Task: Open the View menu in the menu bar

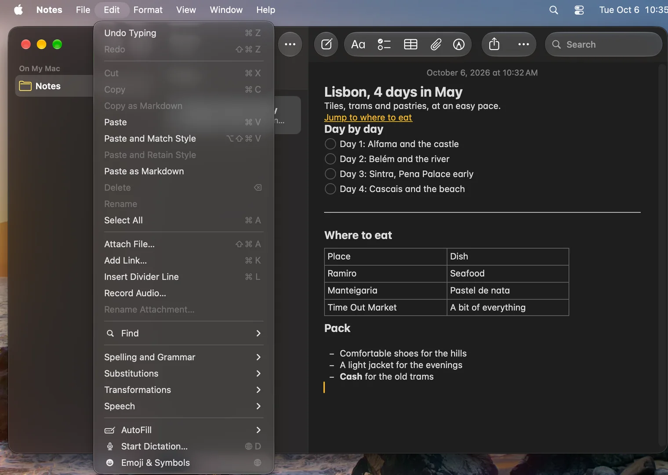Action: point(186,10)
